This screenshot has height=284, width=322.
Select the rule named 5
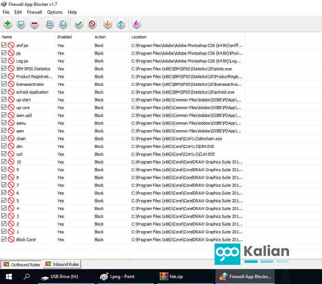tap(123, 200)
